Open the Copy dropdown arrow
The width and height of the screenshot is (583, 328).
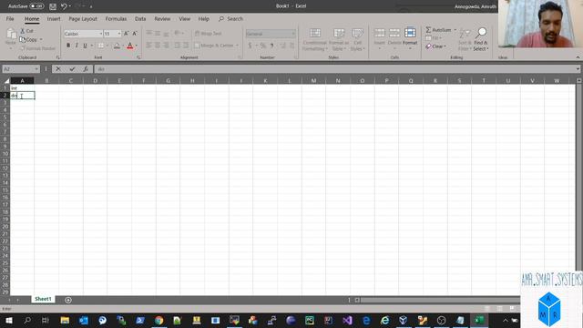tap(41, 39)
